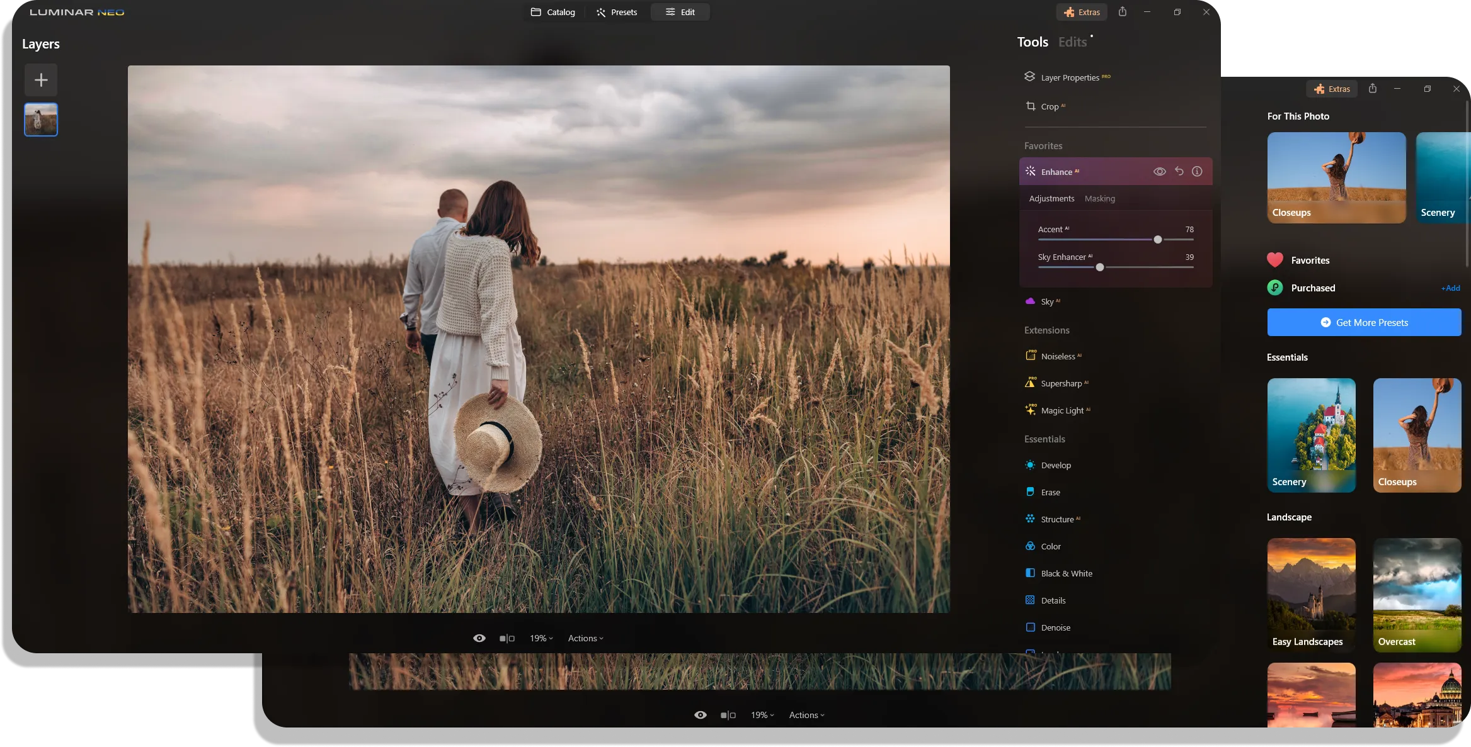Toggle preview eye under the photo
The width and height of the screenshot is (1471, 747).
pos(479,638)
